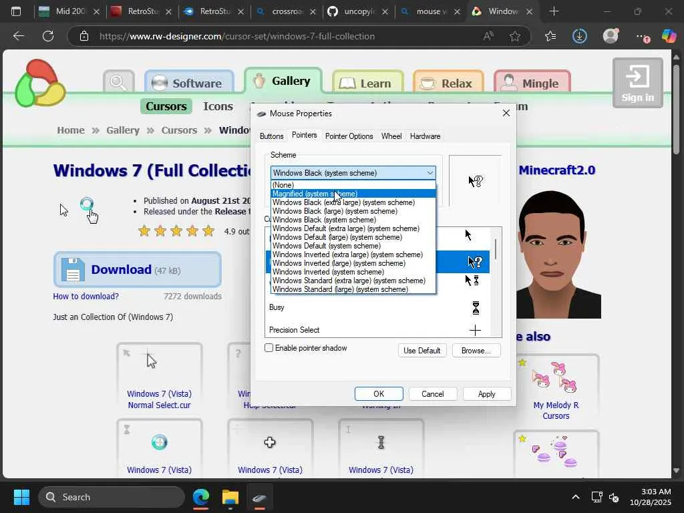Click the read aloud icon in address bar
This screenshot has height=513, width=684.
pyautogui.click(x=488, y=36)
